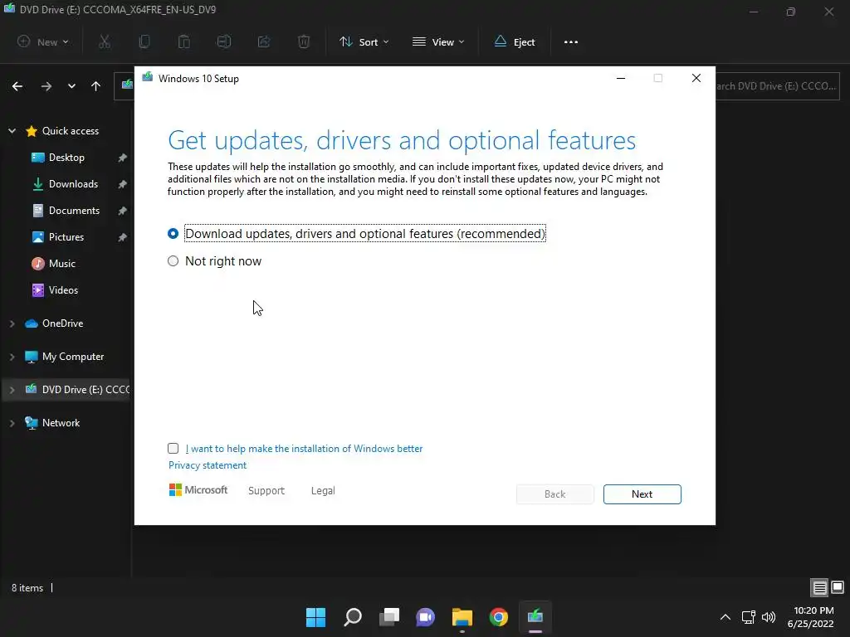This screenshot has height=637, width=850.
Task: Open the Sort dropdown
Action: pos(364,41)
